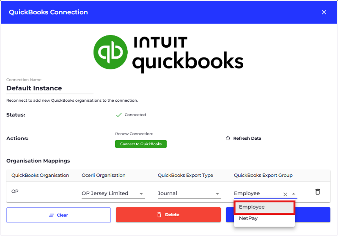Click the red Delete button
The image size is (338, 236).
[168, 215]
